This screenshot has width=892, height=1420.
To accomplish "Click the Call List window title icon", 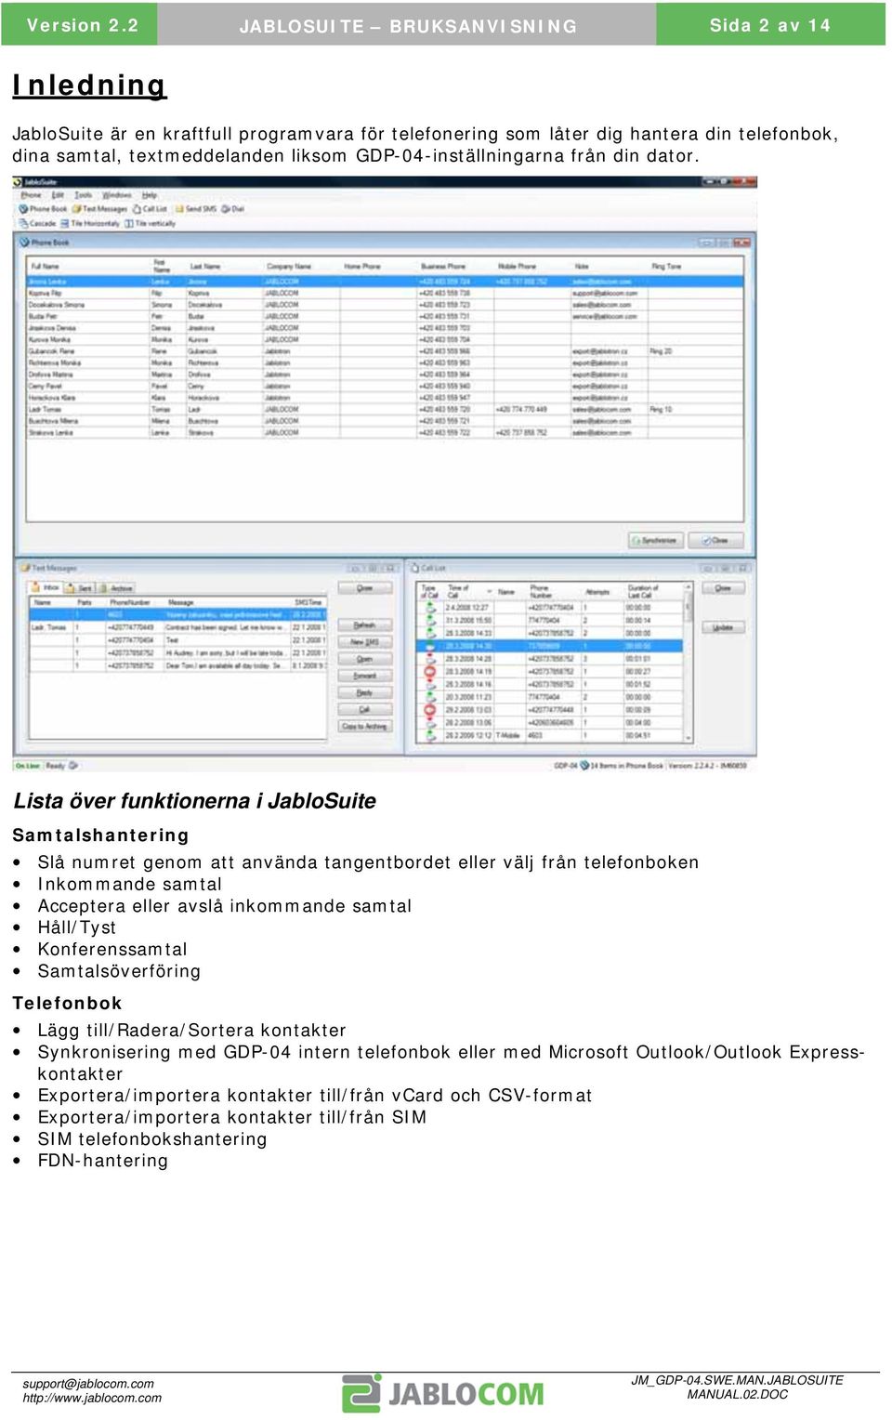I will click(414, 567).
